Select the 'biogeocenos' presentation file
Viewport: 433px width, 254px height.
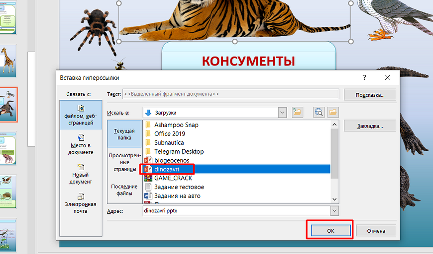tap(172, 160)
